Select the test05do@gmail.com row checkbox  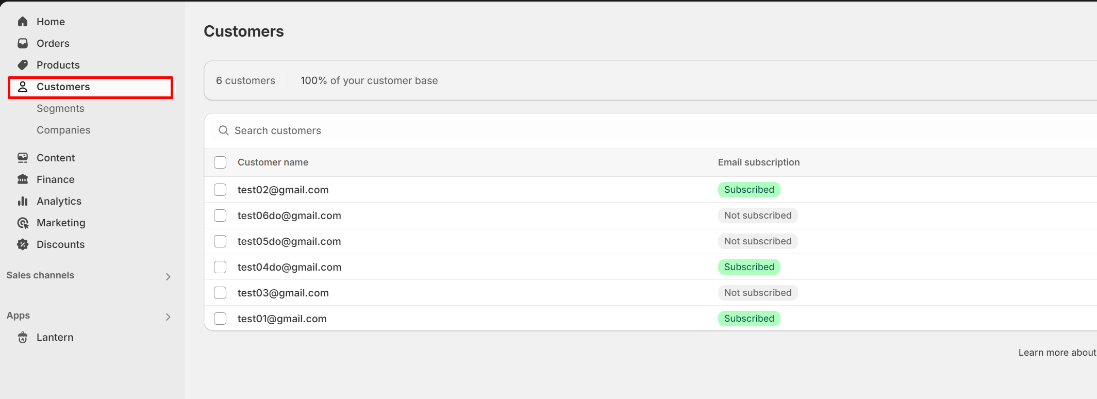coord(220,241)
